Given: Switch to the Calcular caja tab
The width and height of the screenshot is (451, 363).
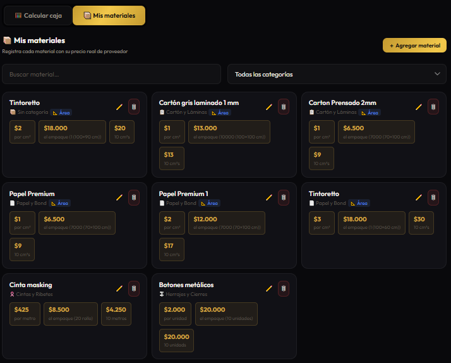Looking at the screenshot, I should [x=38, y=16].
